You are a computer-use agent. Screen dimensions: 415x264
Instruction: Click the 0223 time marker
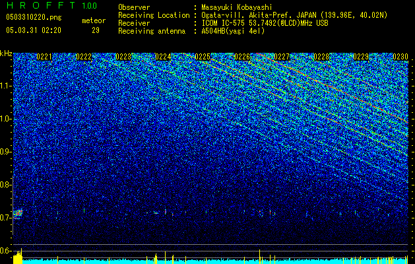pos(123,57)
